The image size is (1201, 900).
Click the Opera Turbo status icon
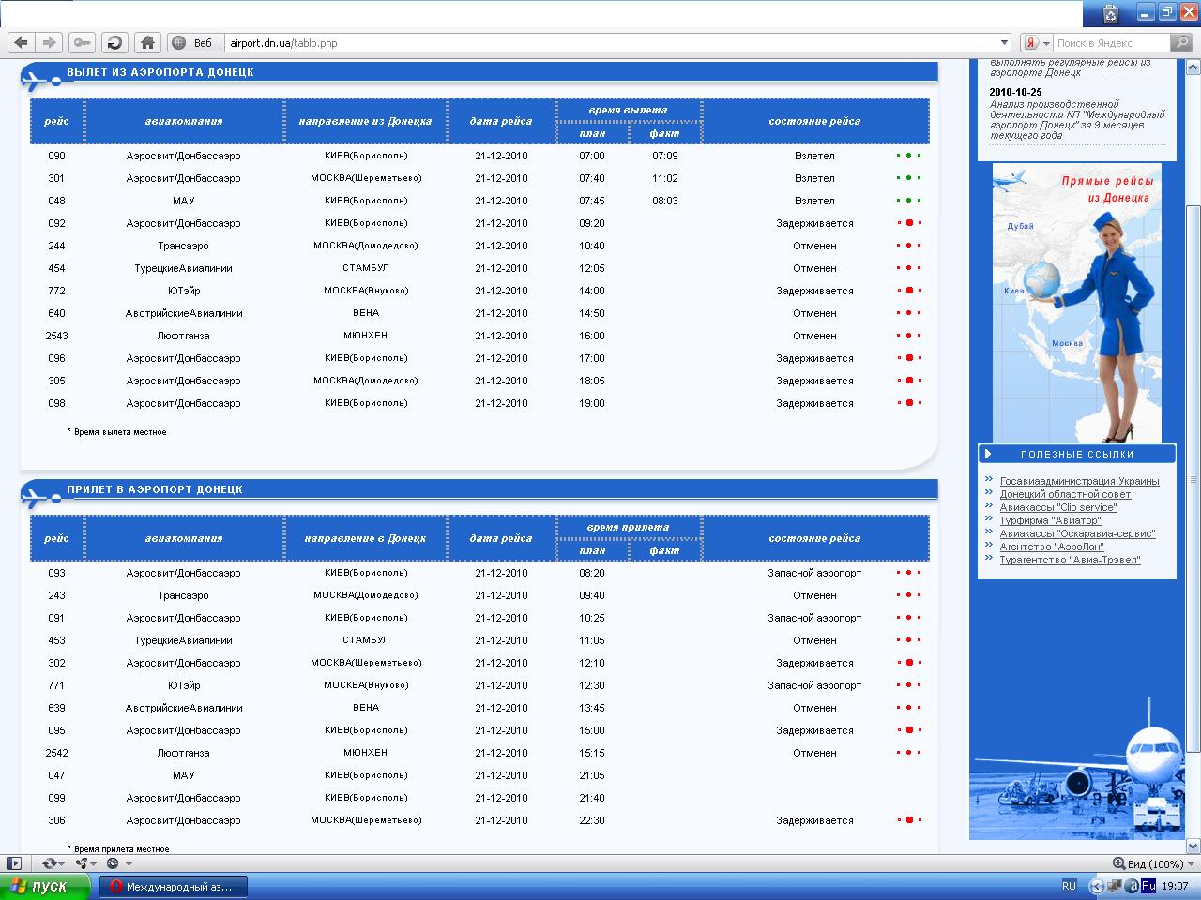113,863
